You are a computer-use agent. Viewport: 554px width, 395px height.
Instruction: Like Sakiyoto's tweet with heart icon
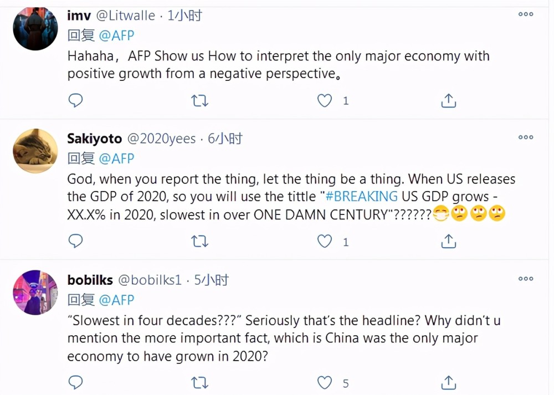pyautogui.click(x=324, y=242)
